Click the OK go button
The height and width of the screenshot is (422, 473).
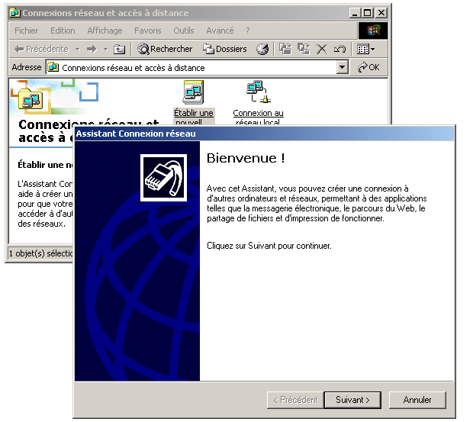pos(368,67)
